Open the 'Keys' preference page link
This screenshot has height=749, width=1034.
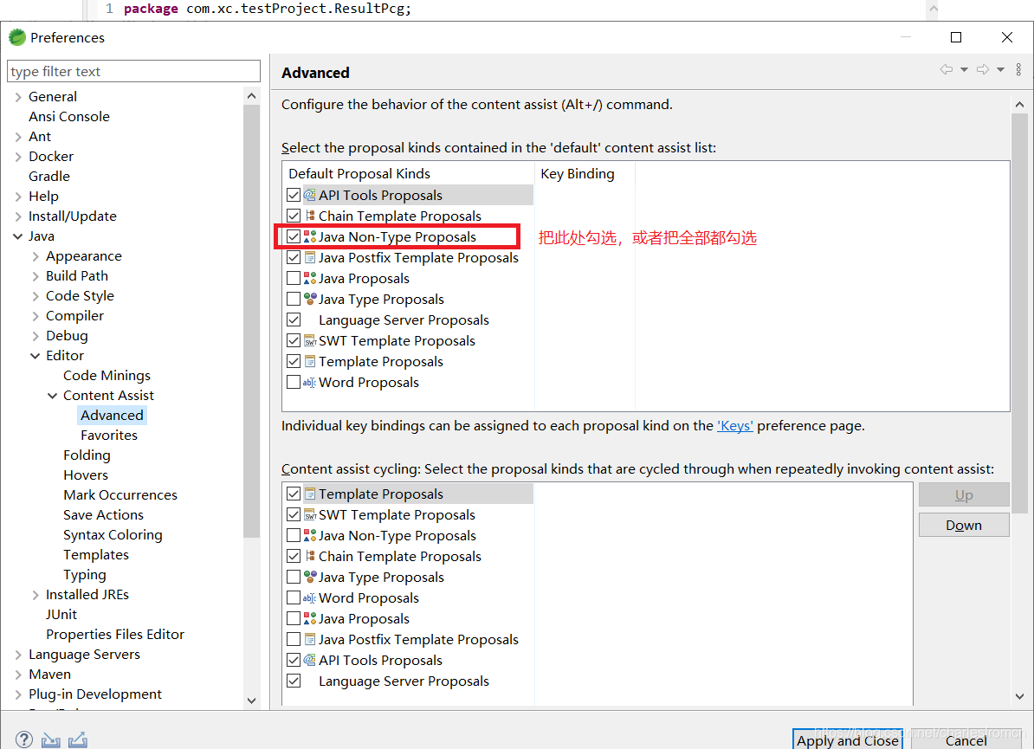pyautogui.click(x=734, y=426)
